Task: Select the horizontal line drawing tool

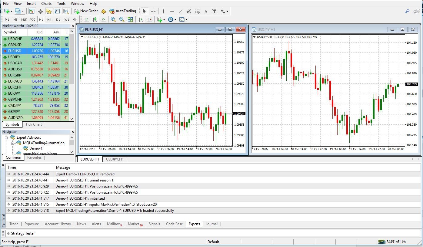Action: 172,11
